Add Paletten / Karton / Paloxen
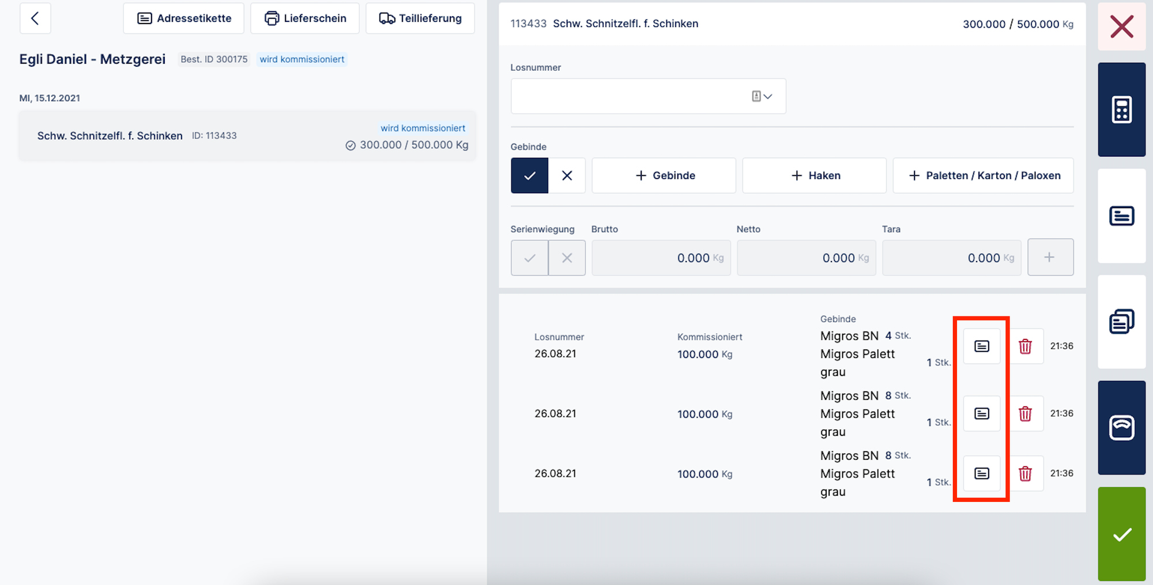The width and height of the screenshot is (1153, 585). click(983, 176)
